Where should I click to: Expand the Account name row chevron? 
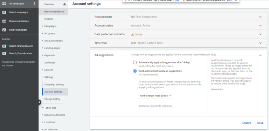tap(261, 17)
